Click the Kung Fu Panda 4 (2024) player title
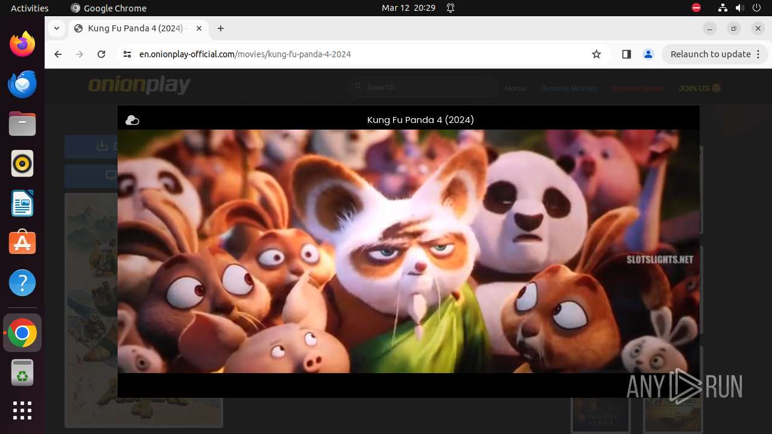Viewport: 772px width, 434px height. click(x=420, y=120)
